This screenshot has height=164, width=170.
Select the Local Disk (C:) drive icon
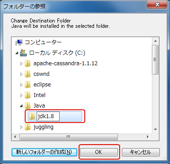(23, 53)
